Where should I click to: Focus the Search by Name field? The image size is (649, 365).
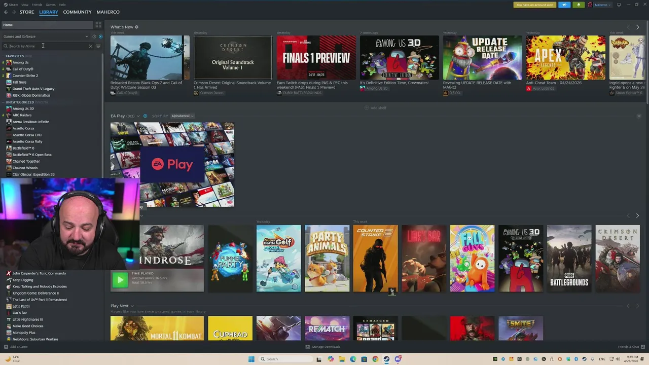pyautogui.click(x=49, y=46)
